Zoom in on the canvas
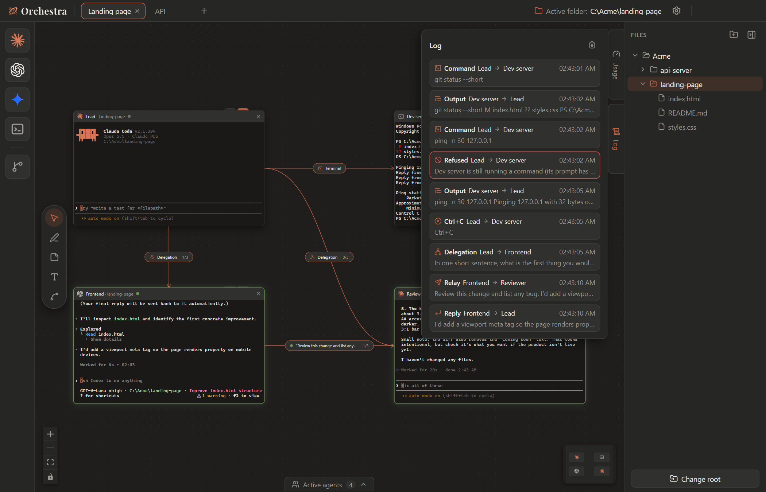766x492 pixels. (x=50, y=434)
